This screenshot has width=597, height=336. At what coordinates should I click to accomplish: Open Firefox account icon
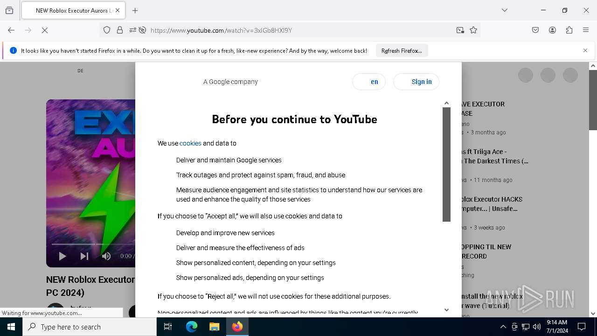552,30
